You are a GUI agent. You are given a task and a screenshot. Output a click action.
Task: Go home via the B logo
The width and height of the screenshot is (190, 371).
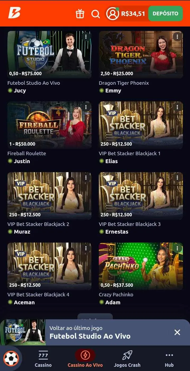pos(14,13)
